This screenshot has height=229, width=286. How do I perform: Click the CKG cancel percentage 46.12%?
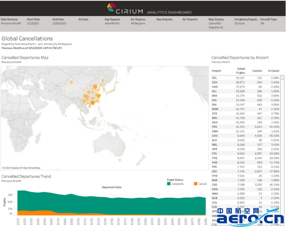click(x=274, y=185)
